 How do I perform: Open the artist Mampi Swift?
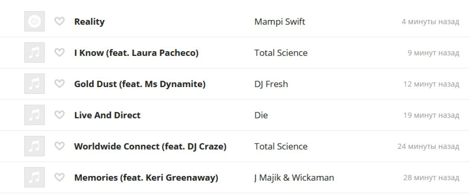(x=280, y=22)
